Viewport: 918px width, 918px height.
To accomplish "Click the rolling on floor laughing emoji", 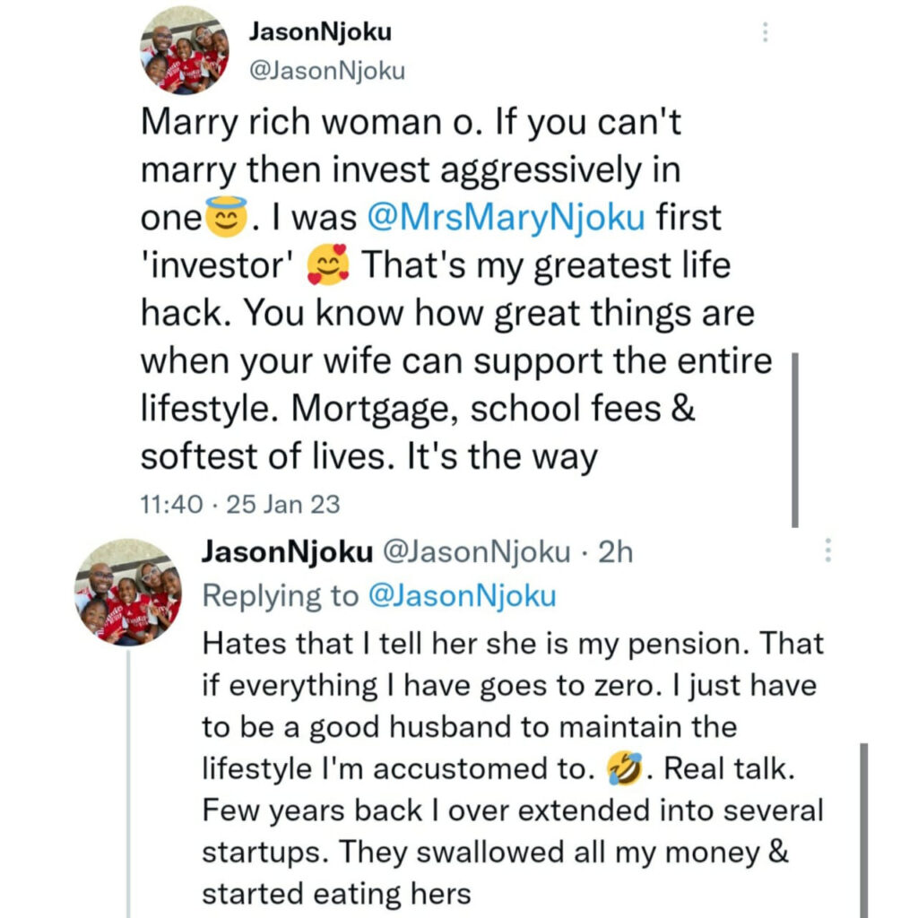I will 624,767.
